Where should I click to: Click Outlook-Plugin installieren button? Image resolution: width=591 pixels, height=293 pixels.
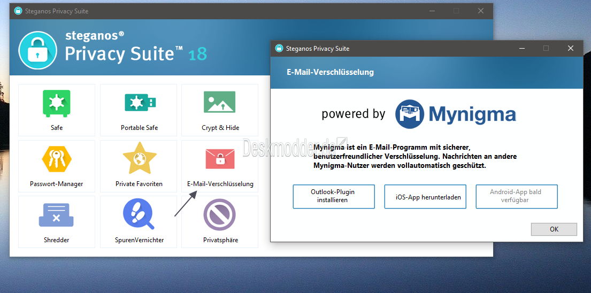[x=334, y=196]
